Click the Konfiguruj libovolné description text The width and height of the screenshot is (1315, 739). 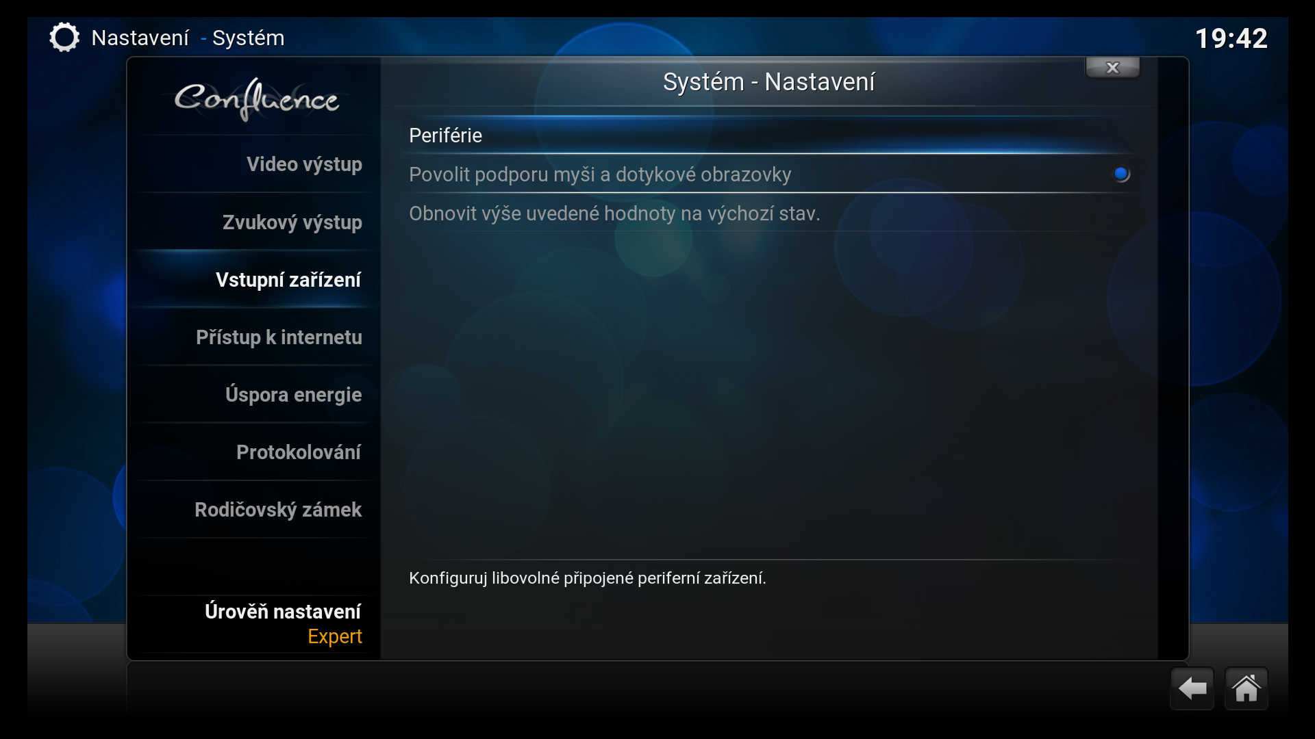[x=587, y=578]
